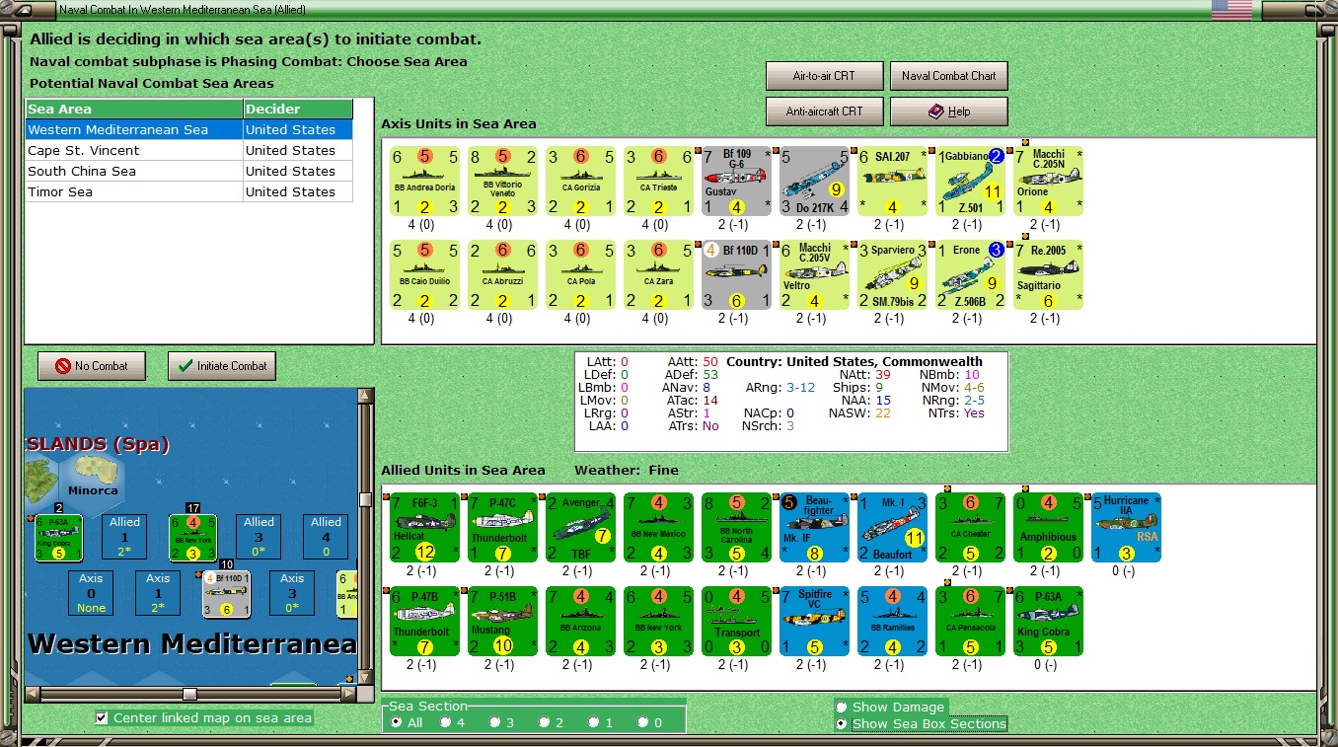Click the Initiate Combat button
Viewport: 1338px width, 747px height.
(x=222, y=366)
